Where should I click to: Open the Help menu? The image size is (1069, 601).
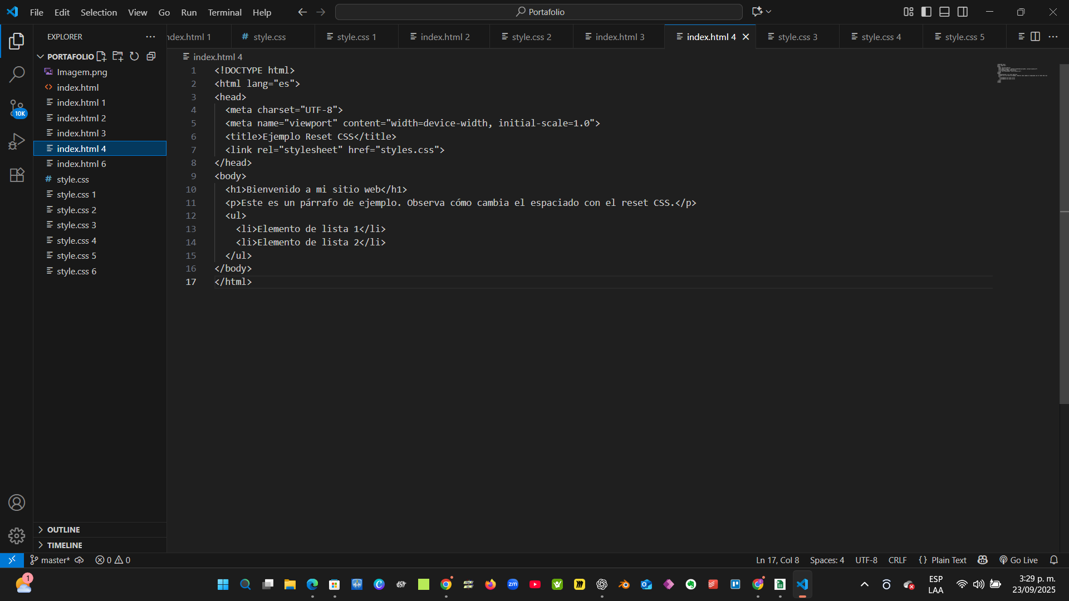click(x=262, y=12)
